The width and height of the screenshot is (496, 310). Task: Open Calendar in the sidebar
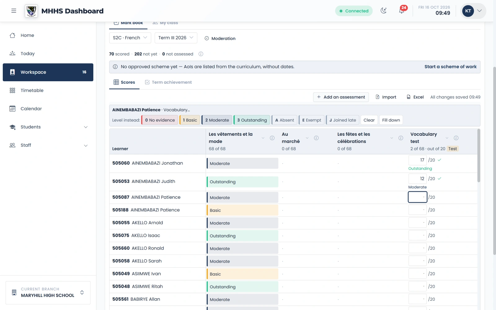pos(48,109)
